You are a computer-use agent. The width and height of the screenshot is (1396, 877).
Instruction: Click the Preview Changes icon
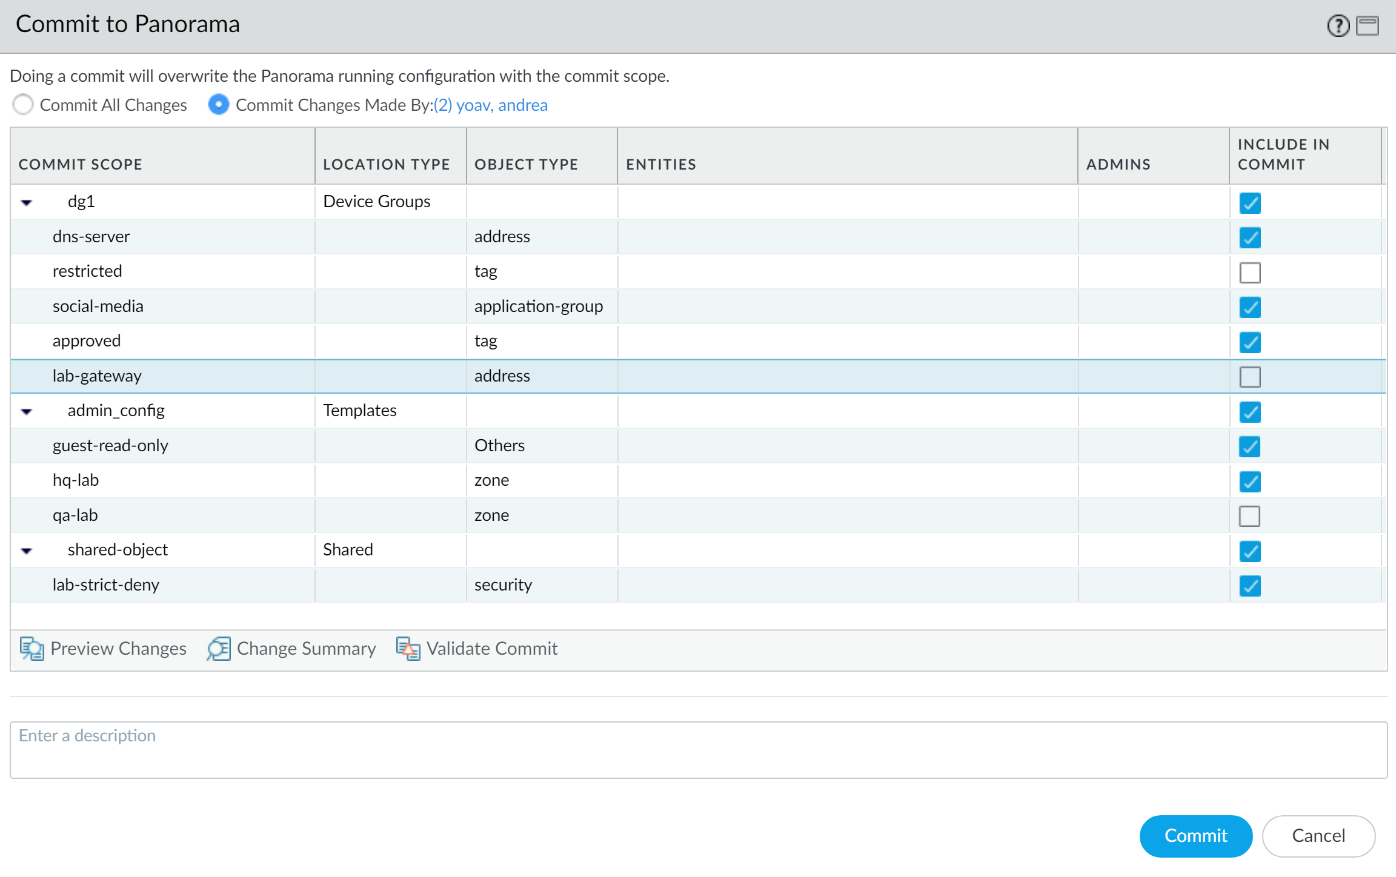32,649
